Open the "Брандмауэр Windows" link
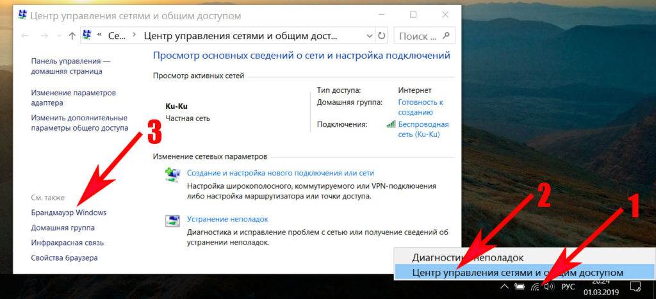The image size is (656, 299). (x=69, y=212)
